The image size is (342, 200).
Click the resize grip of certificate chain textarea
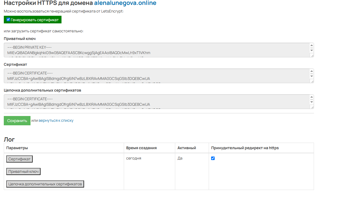(312, 107)
